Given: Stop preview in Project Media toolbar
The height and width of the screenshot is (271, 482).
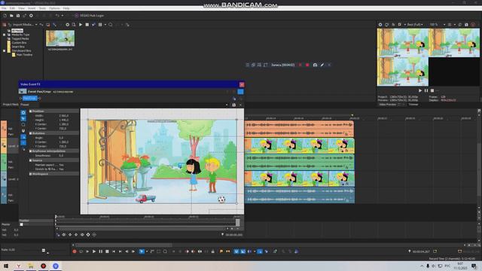Looking at the screenshot, I should click(x=87, y=25).
